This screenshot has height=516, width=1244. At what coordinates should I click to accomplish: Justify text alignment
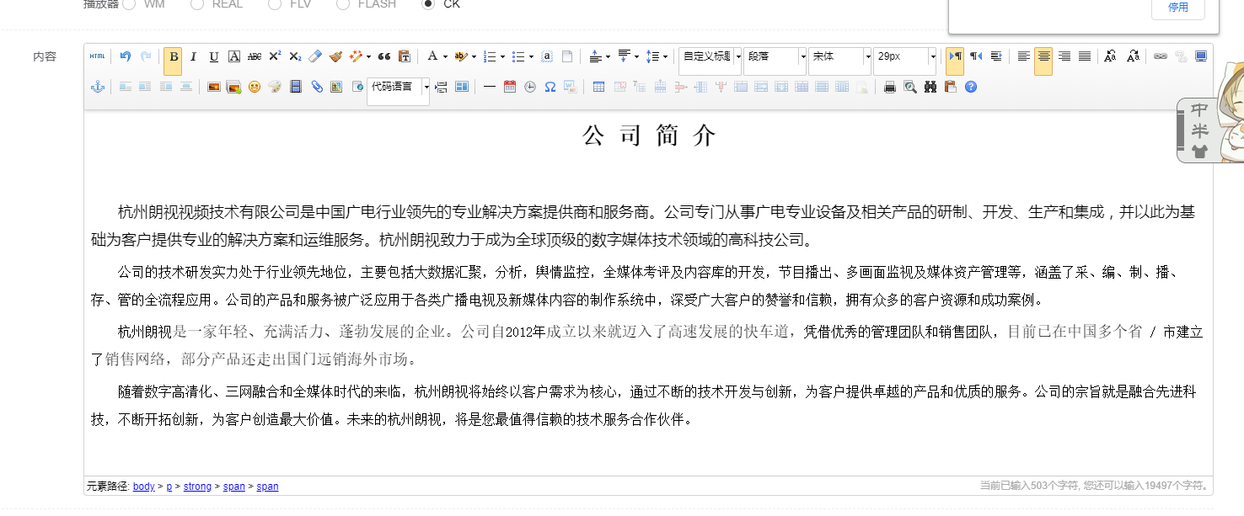(x=1085, y=56)
